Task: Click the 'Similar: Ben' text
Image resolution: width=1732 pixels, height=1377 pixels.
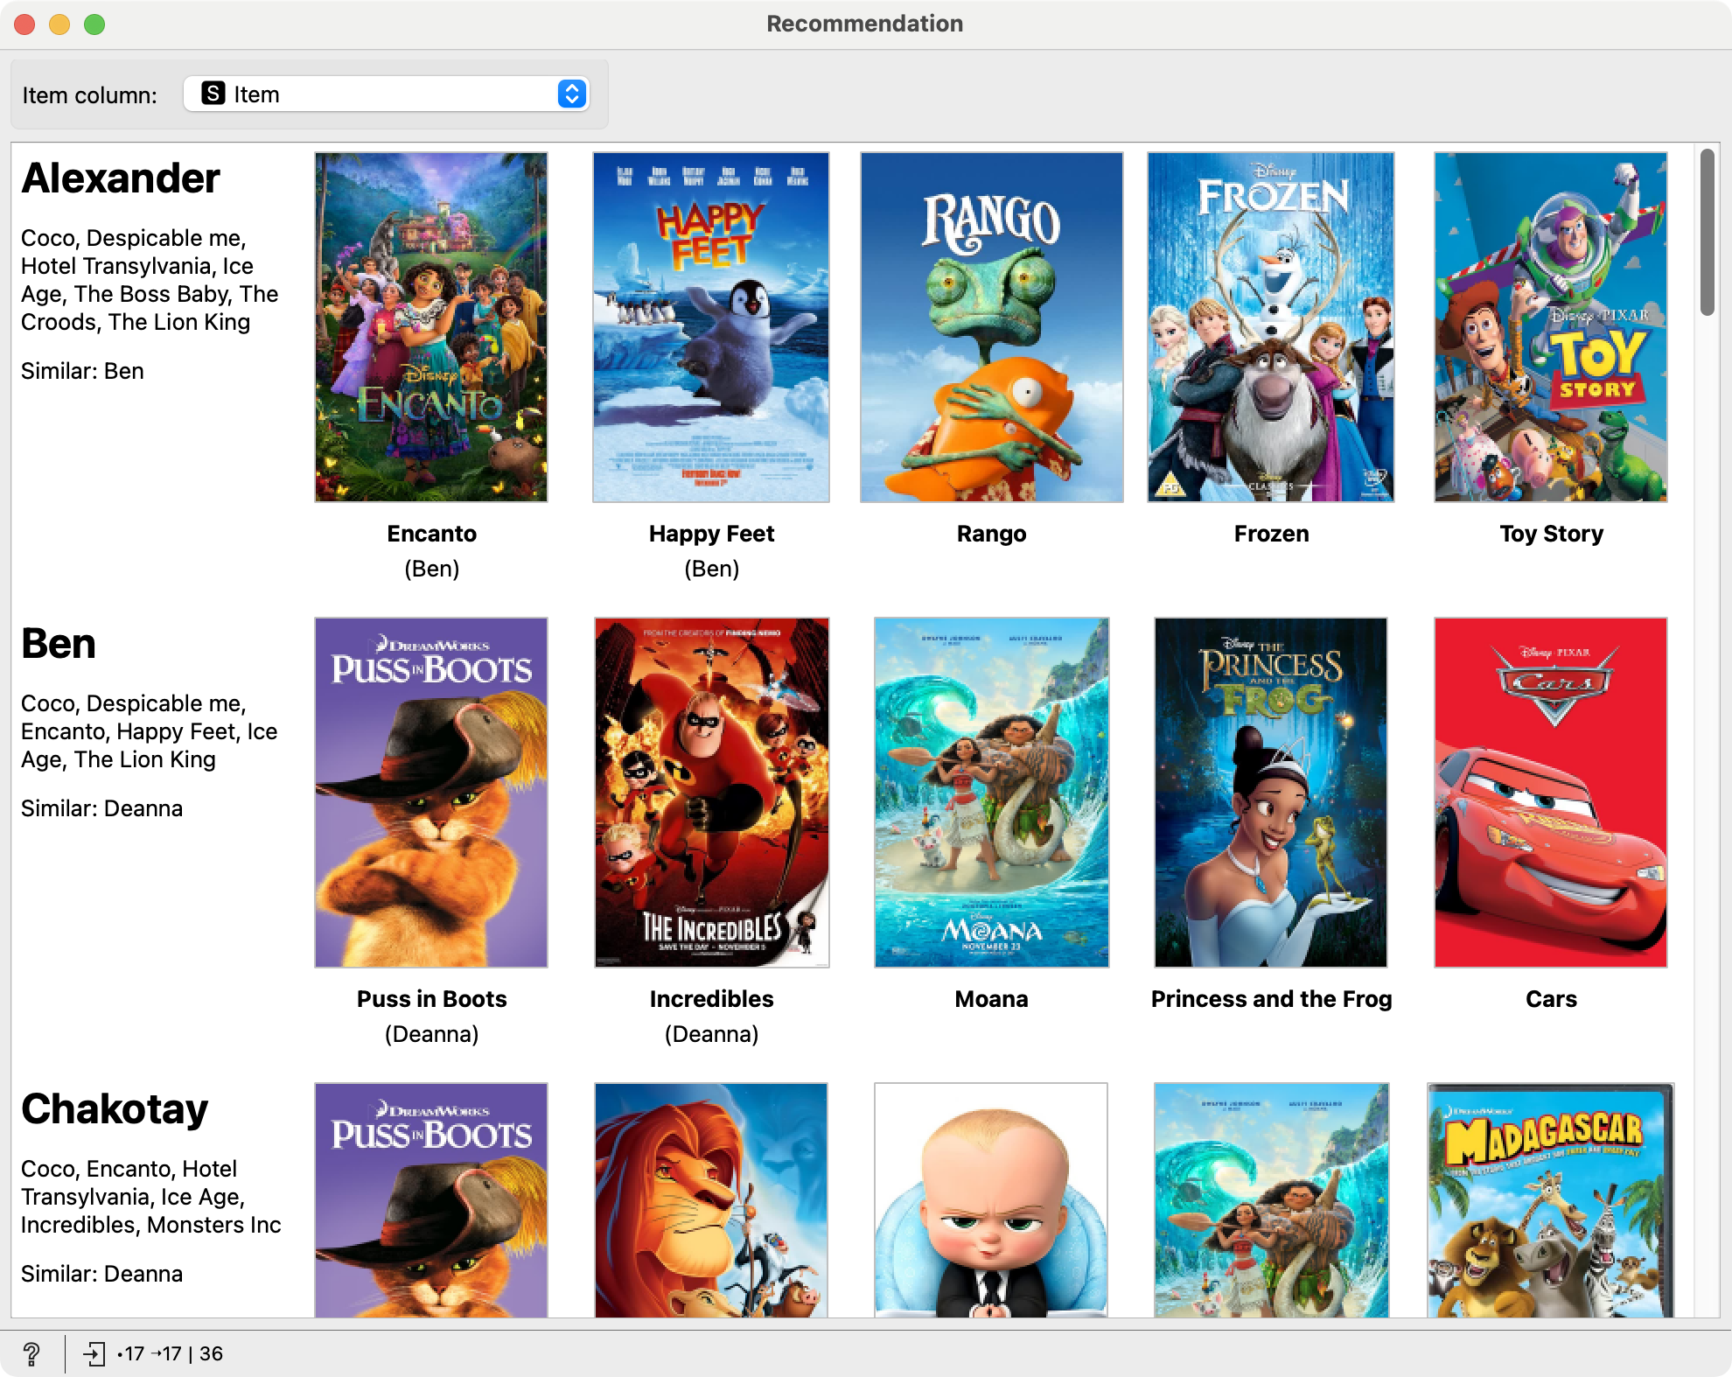Action: click(x=82, y=371)
